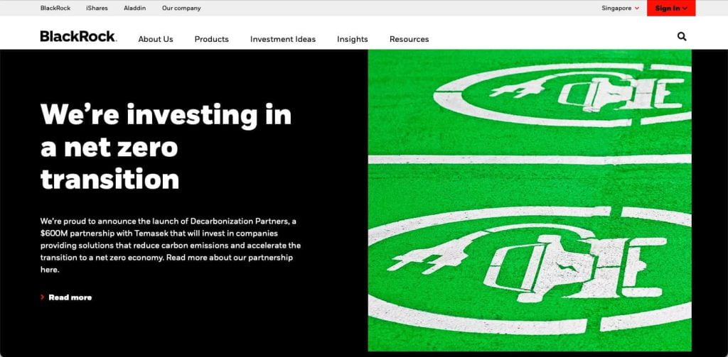
Task: Go to iShares site link
Action: tap(97, 8)
